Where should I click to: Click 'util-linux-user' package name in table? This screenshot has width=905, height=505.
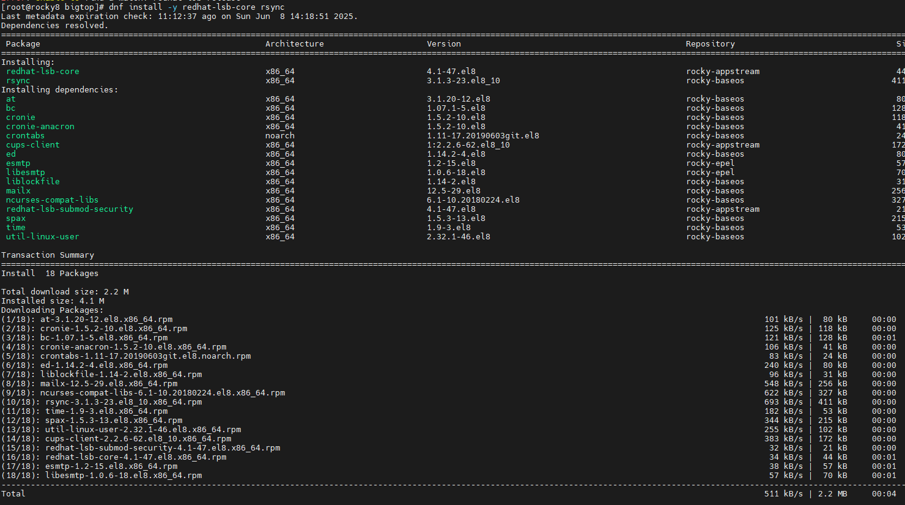pyautogui.click(x=43, y=237)
